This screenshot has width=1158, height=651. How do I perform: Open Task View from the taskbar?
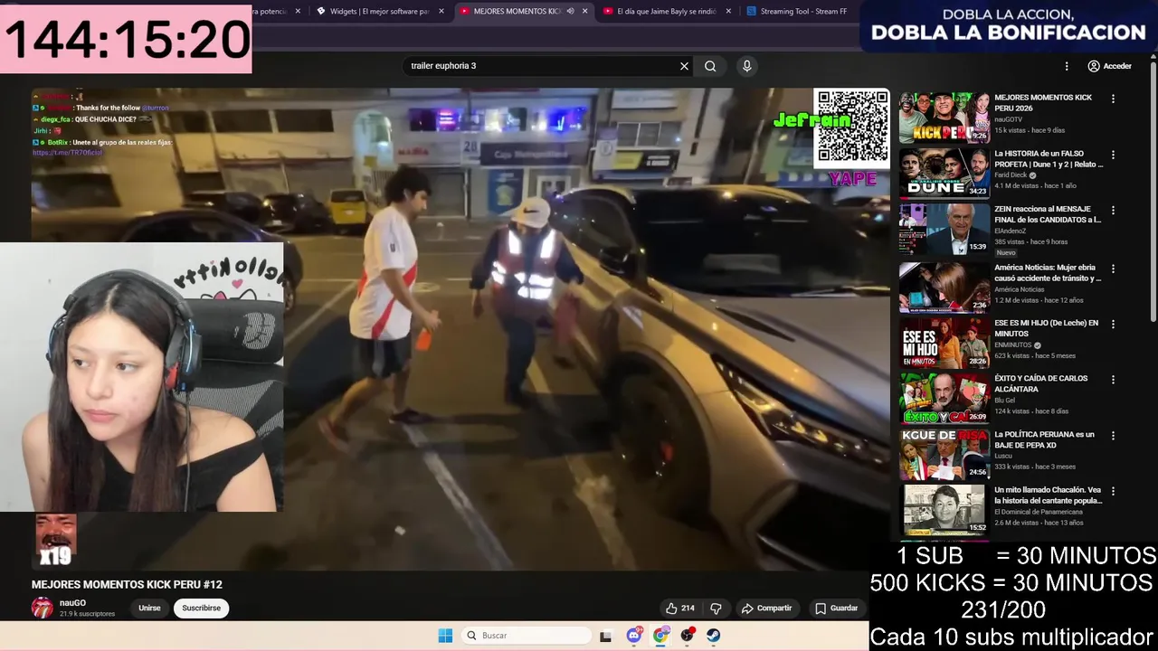pos(605,636)
